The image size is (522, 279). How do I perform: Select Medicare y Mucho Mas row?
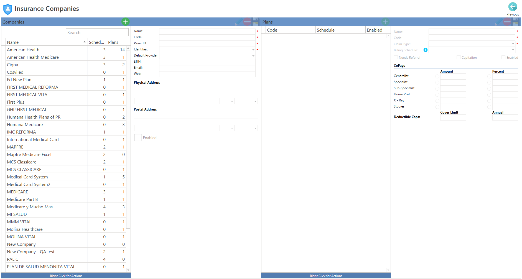tap(66, 207)
